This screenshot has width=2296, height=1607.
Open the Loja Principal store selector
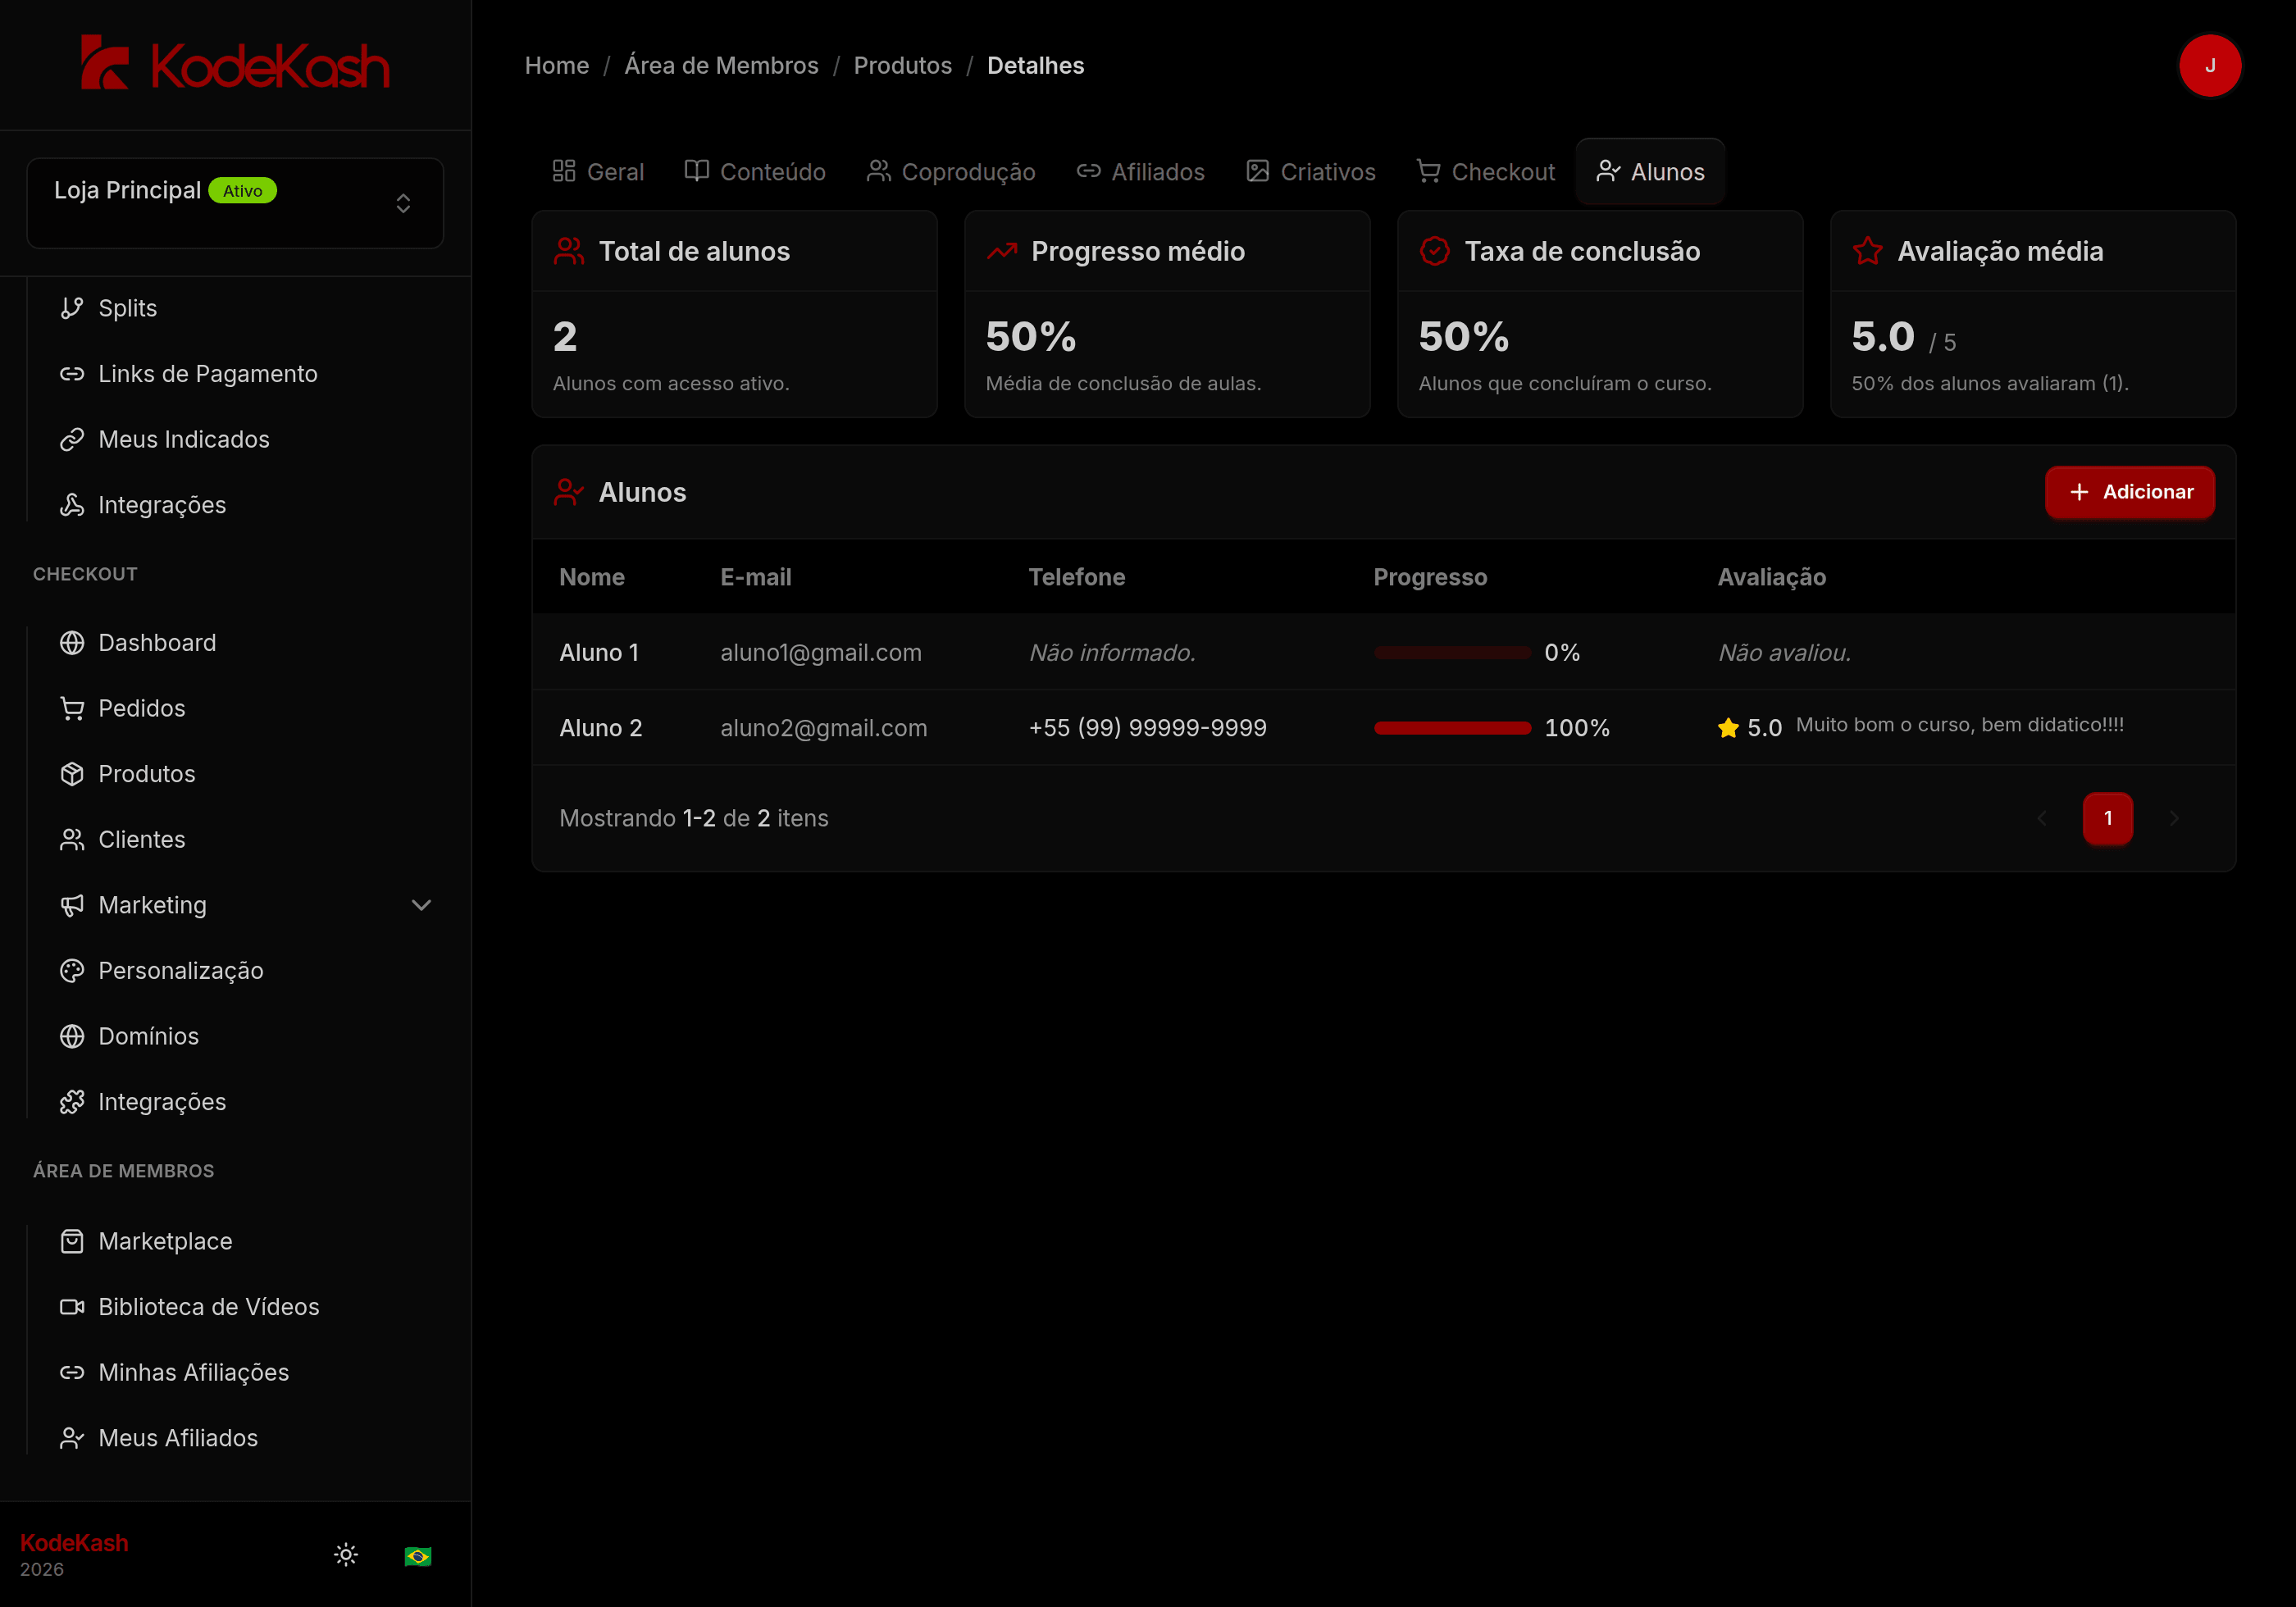point(235,203)
